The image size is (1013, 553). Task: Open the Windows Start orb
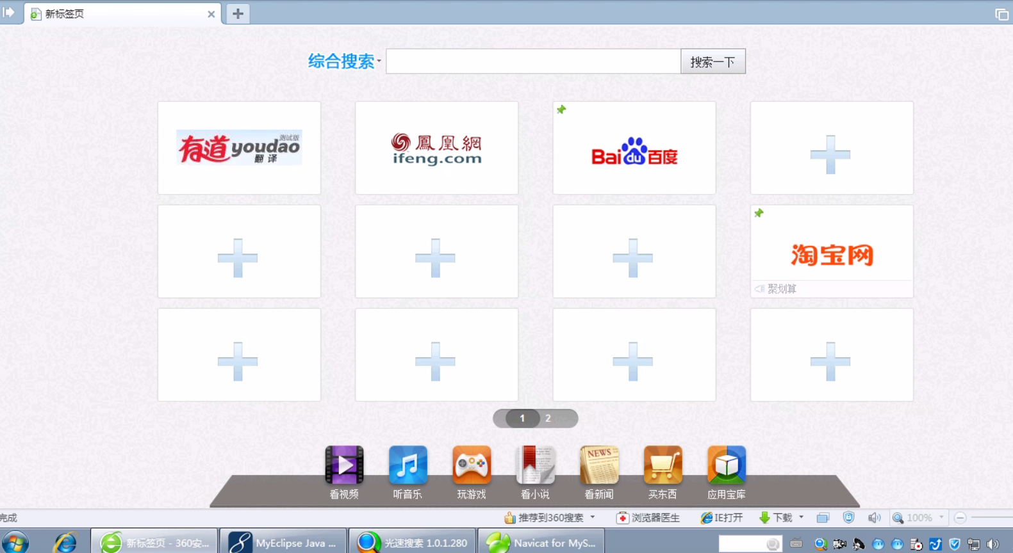coord(15,543)
